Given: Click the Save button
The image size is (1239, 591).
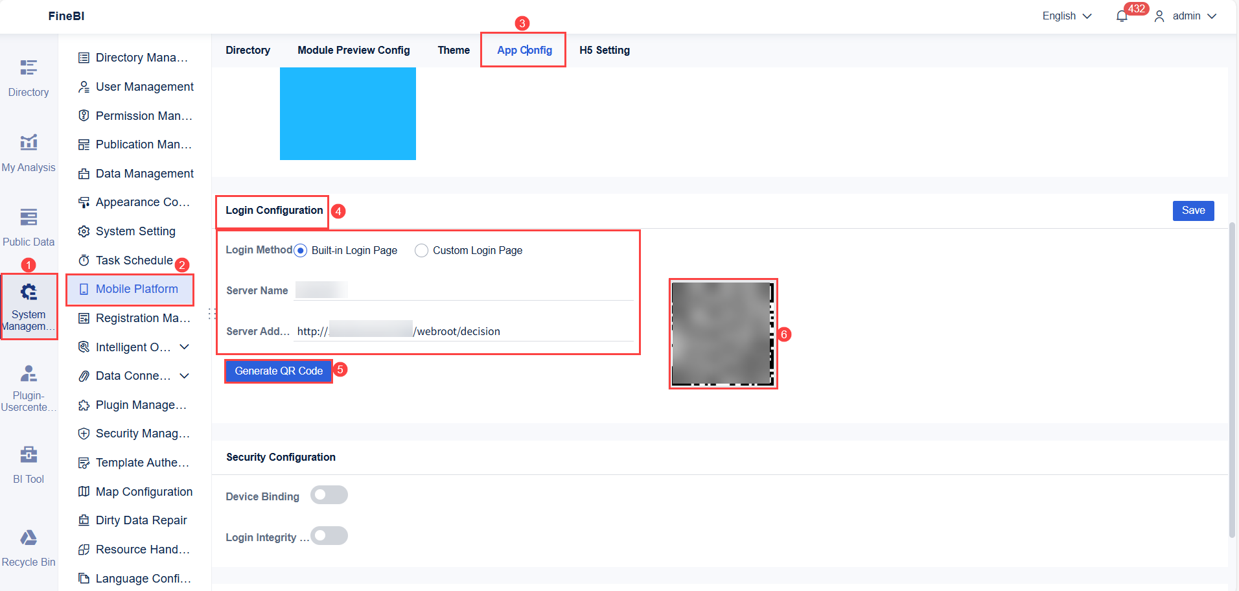Looking at the screenshot, I should pyautogui.click(x=1193, y=211).
